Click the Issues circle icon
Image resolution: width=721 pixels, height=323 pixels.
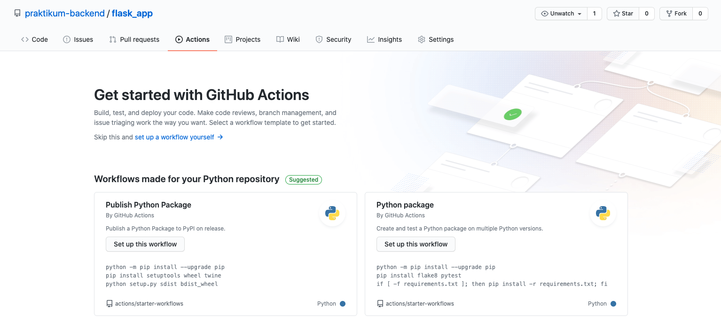[x=67, y=39]
